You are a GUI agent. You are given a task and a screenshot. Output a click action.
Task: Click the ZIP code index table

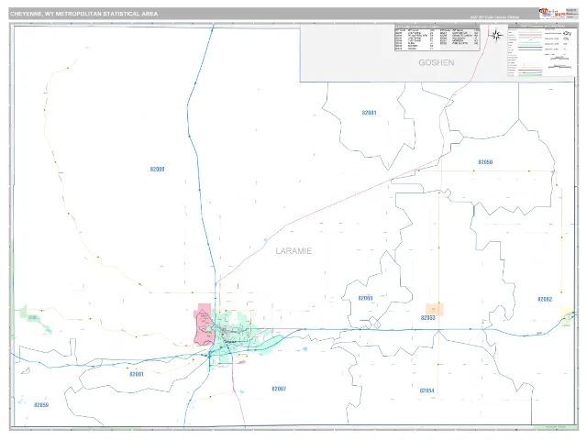tap(437, 38)
